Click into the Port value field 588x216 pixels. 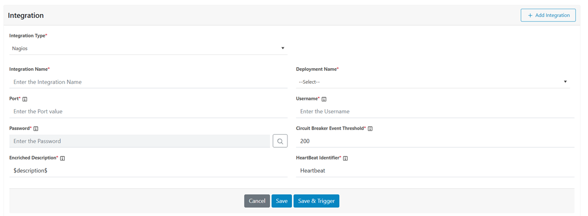pyautogui.click(x=148, y=111)
